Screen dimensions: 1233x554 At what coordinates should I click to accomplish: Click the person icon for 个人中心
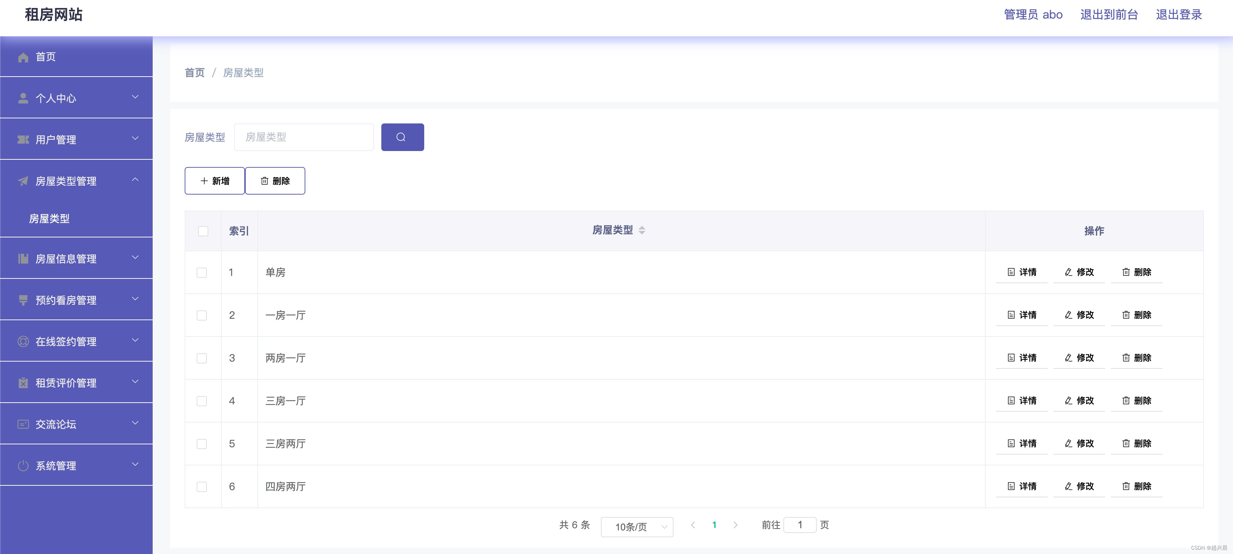23,98
